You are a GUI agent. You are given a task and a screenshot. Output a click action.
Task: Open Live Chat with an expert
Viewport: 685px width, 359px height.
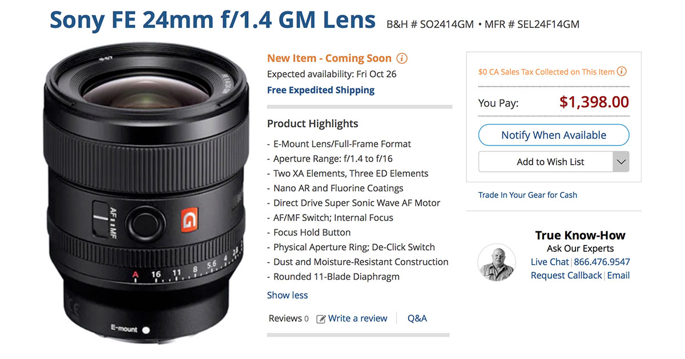pos(549,262)
